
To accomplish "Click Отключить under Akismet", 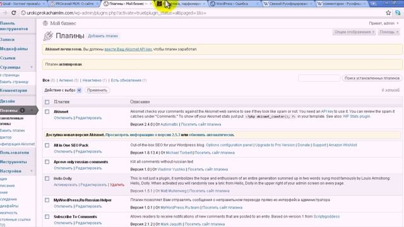I will [63, 118].
